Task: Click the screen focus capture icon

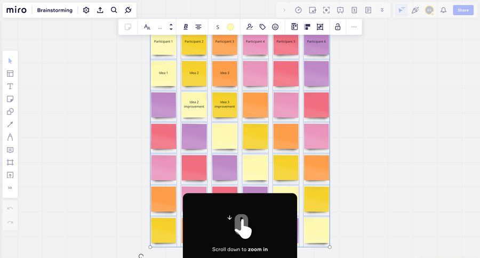Action: click(326, 10)
